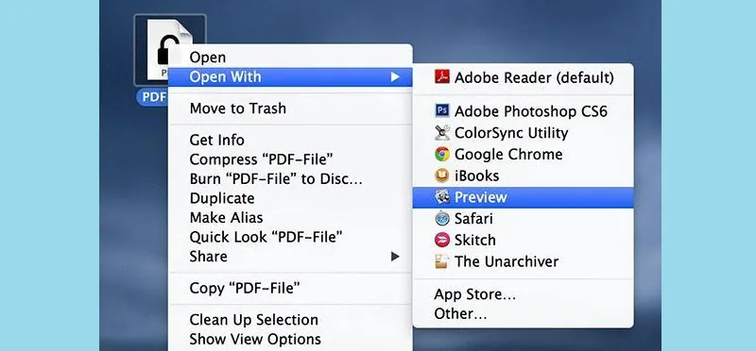756x351 pixels.
Task: Click the Preview app icon
Action: click(441, 197)
